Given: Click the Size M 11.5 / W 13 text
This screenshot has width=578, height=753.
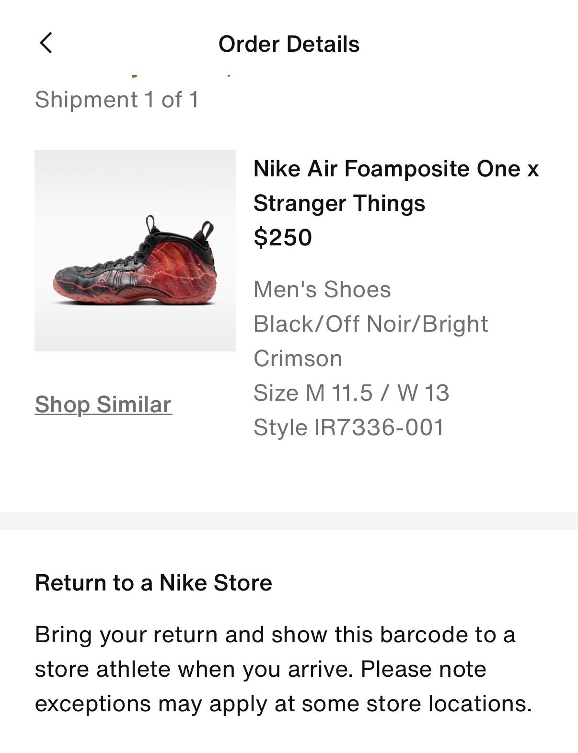Looking at the screenshot, I should pos(351,393).
